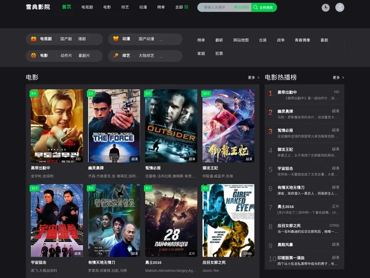Click the 综艺 category wand icon
370x278 pixels.
click(116, 56)
